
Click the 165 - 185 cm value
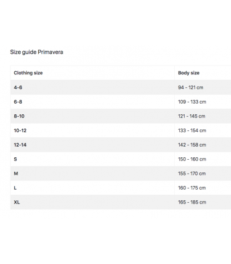pos(192,202)
